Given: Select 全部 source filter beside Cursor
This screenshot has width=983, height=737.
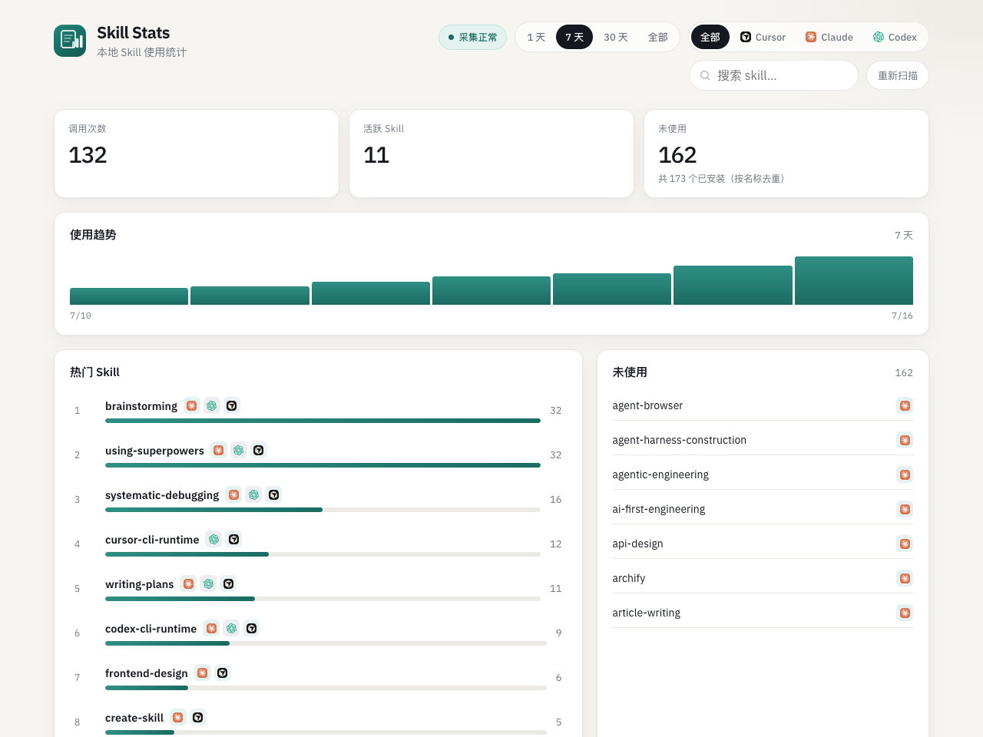Looking at the screenshot, I should pos(710,37).
